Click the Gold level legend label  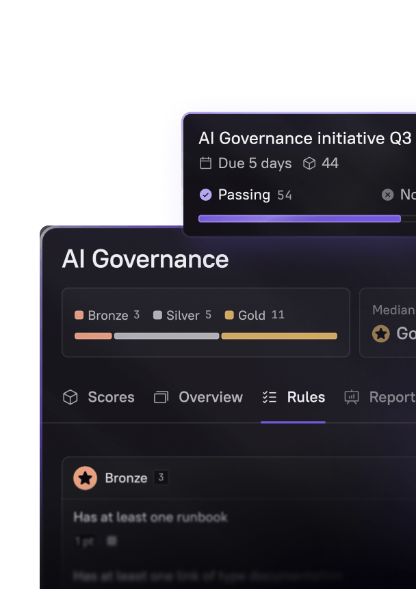tap(251, 315)
